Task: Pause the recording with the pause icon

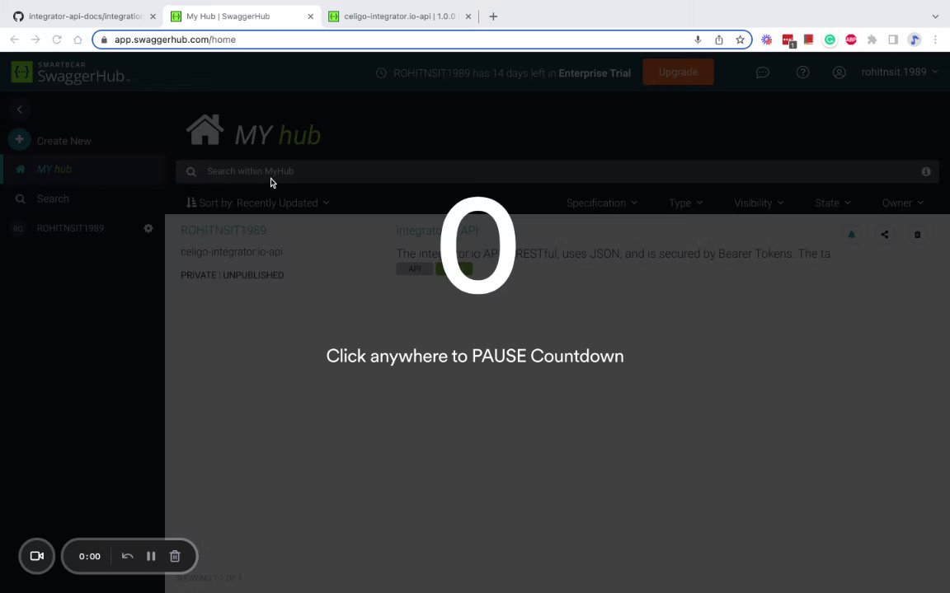Action: coord(151,556)
